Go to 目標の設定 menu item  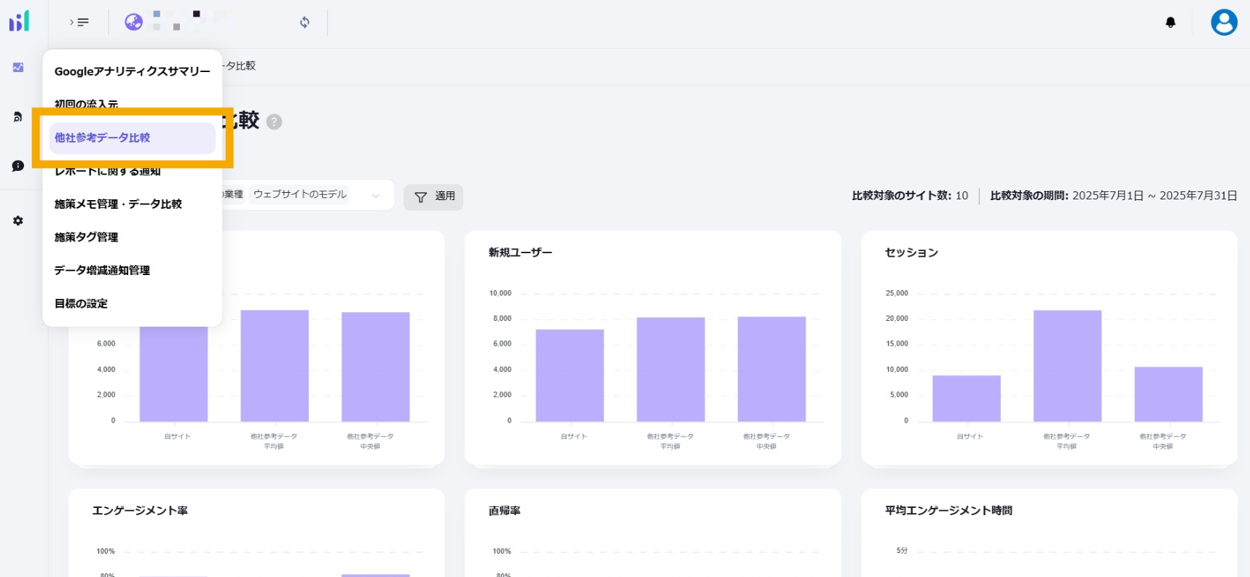click(x=81, y=303)
